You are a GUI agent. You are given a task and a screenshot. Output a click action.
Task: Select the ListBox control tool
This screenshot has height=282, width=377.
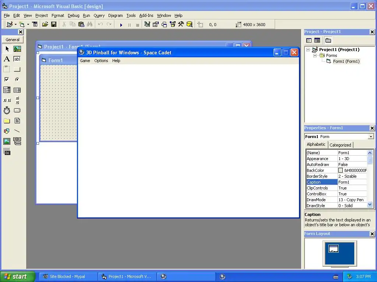[17, 90]
